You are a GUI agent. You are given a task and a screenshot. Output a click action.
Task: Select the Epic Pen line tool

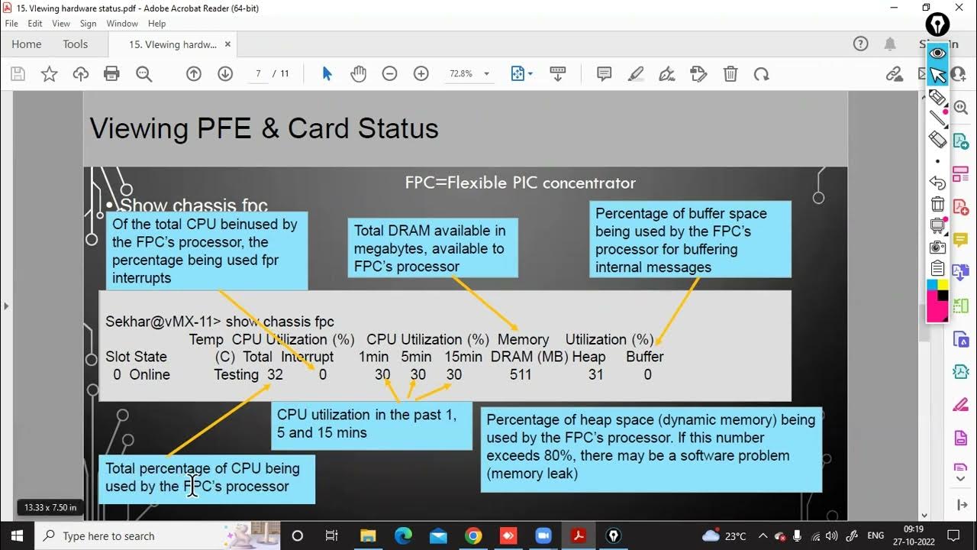pos(937,118)
